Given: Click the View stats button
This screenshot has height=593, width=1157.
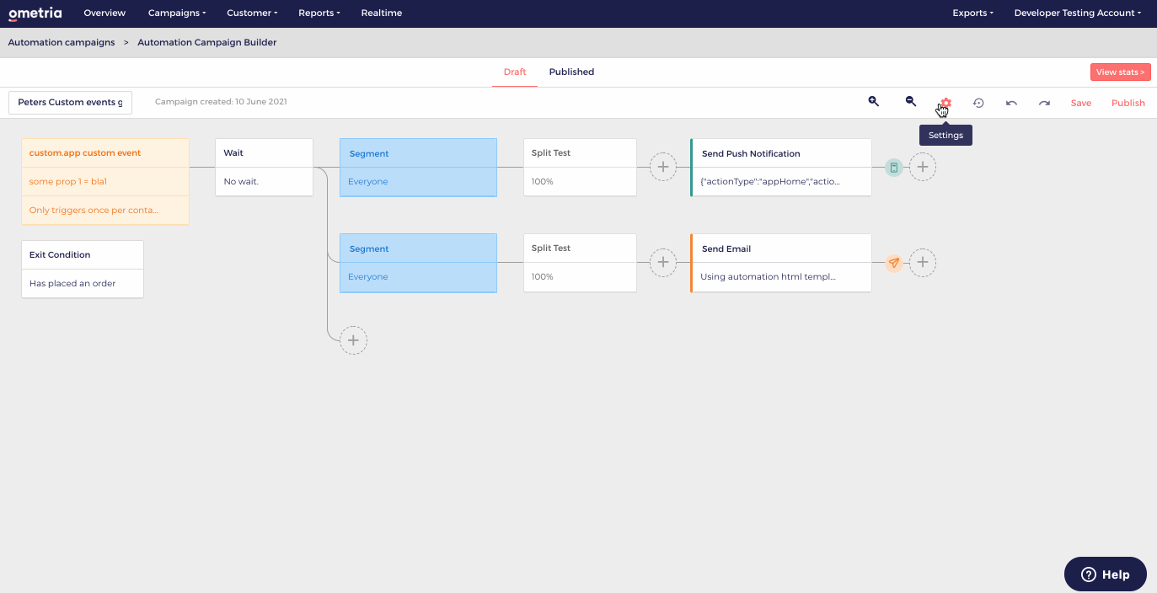Looking at the screenshot, I should tap(1120, 72).
